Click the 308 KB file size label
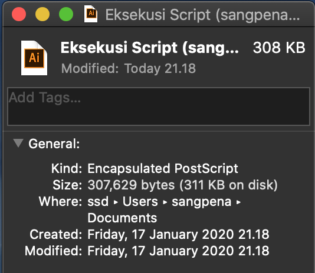Screen dimensions: 315x273 279,48
